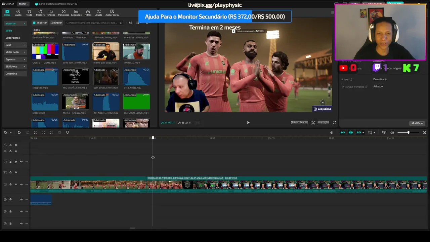
Task: Adjust the timeline zoom slider
Action: point(408,132)
